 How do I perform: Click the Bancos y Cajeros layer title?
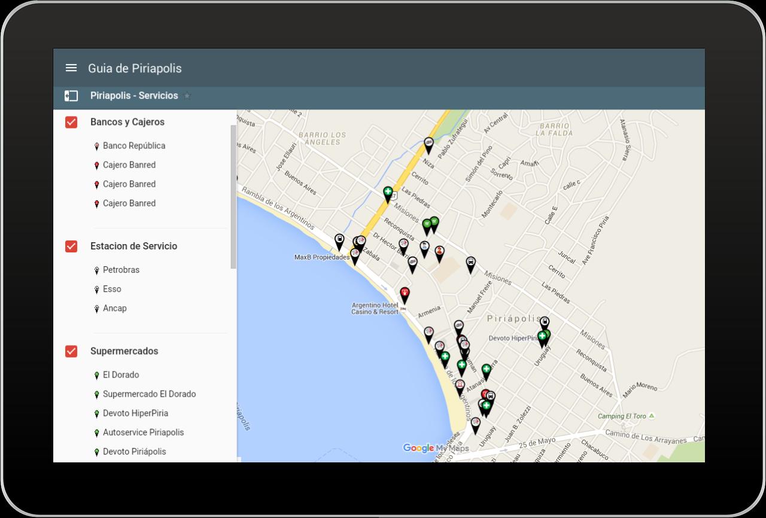point(127,122)
